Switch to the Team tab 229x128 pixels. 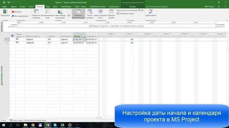(55, 7)
